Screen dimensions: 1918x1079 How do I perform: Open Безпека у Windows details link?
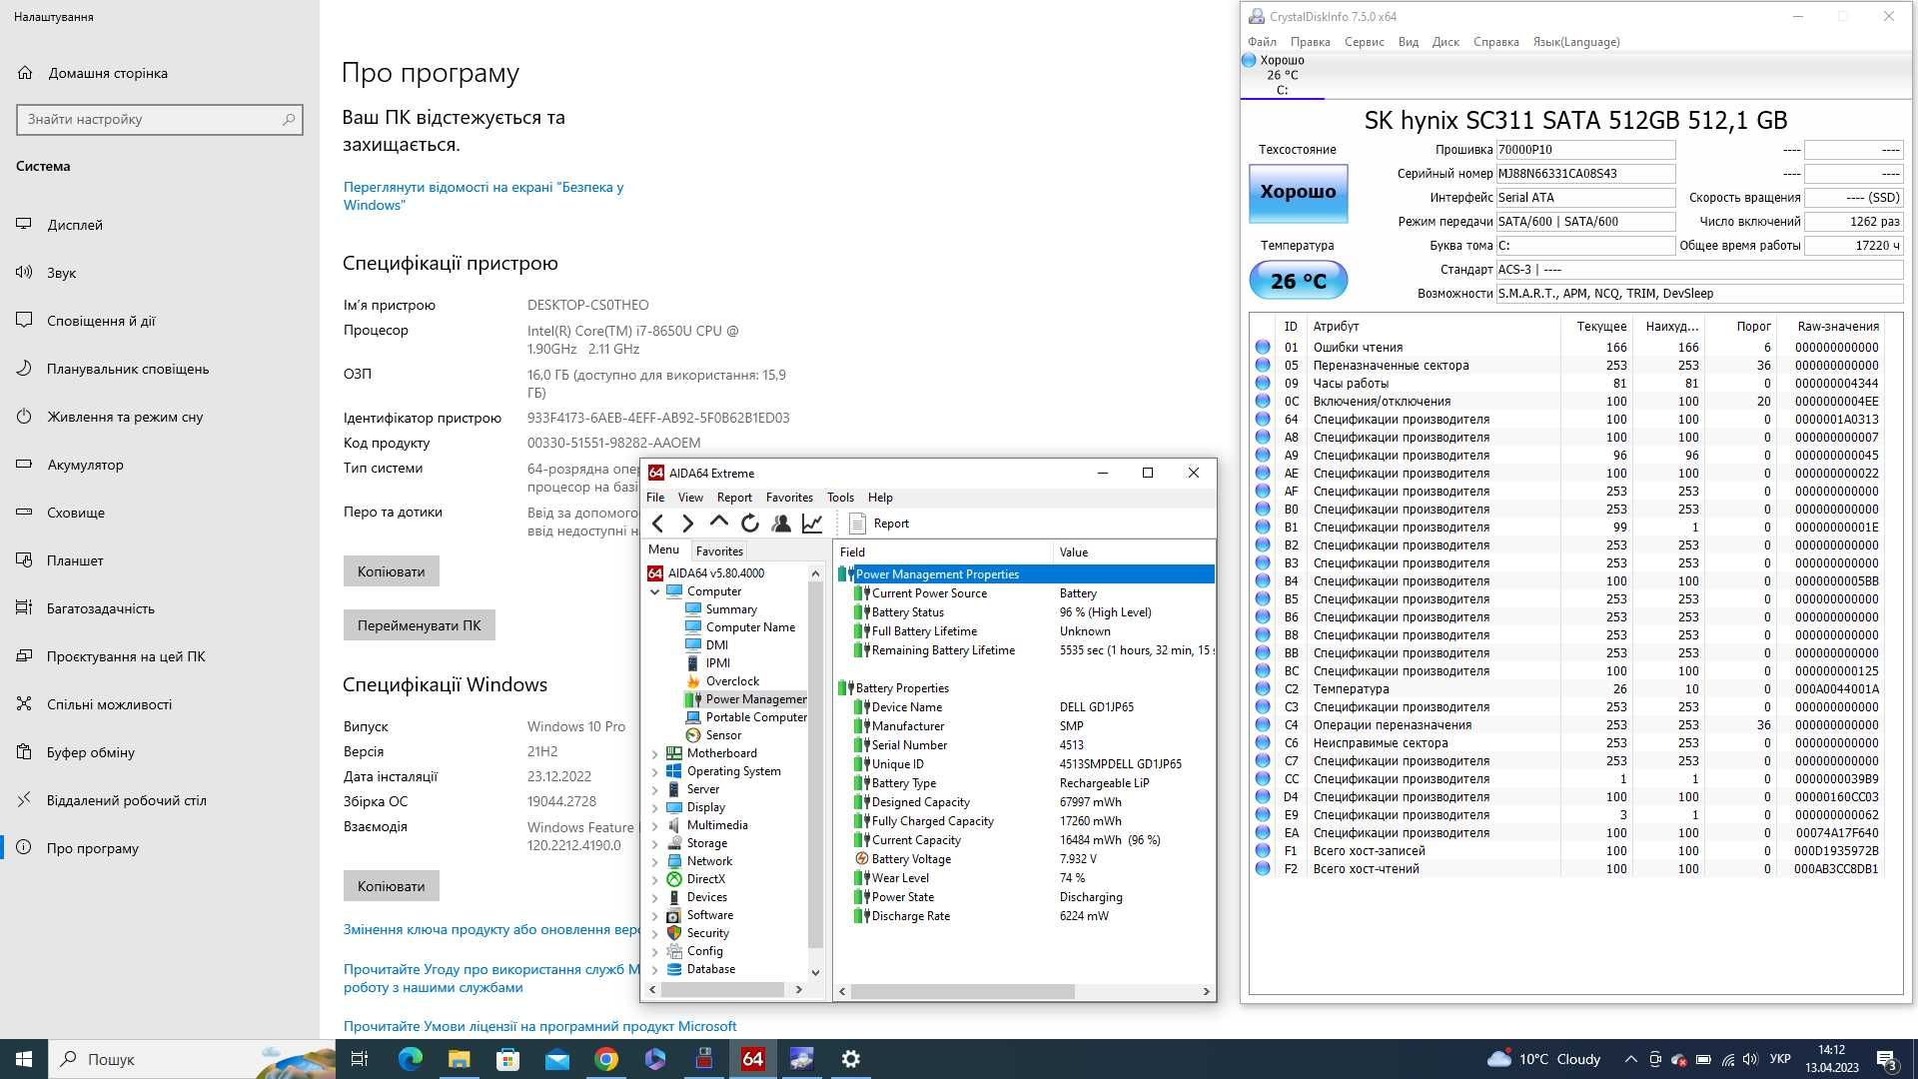[x=483, y=196]
